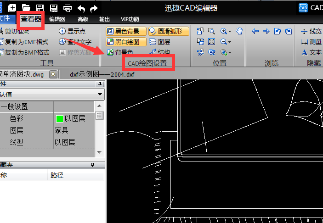
Task: Zoom out with the minus magnifier
Action: tap(223, 42)
